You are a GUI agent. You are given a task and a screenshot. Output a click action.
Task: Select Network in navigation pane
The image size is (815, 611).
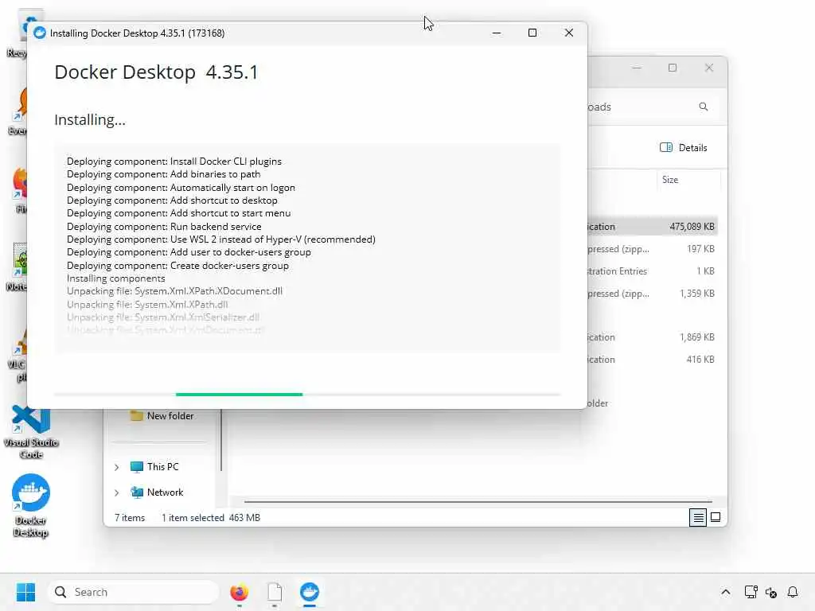click(165, 492)
